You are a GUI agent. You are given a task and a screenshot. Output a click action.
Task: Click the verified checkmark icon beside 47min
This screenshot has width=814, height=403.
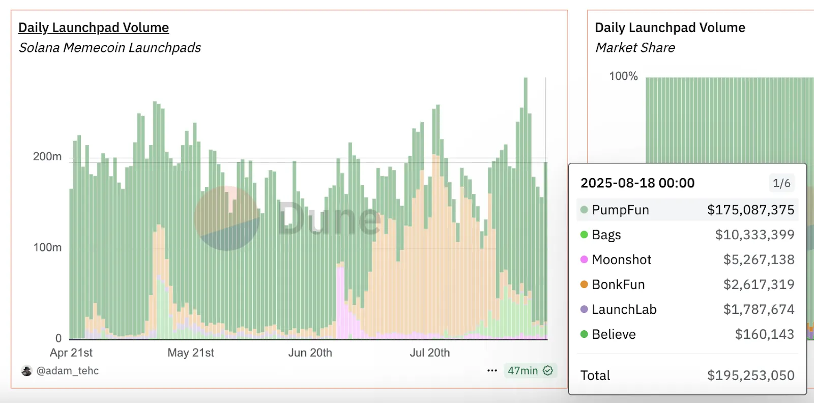548,370
